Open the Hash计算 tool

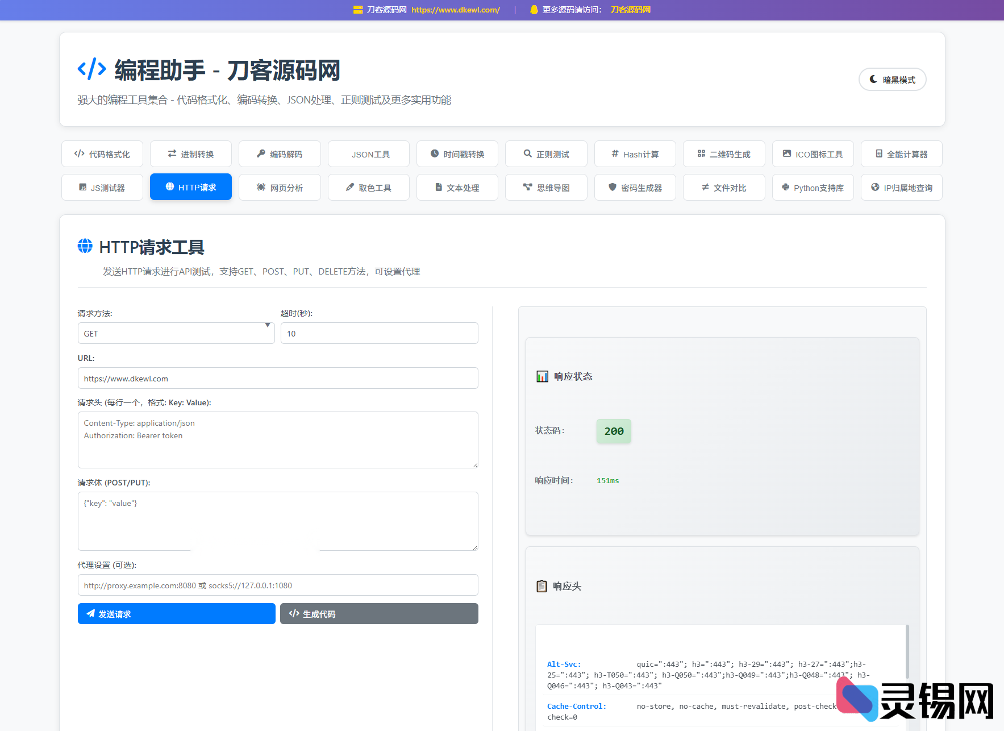(x=635, y=153)
